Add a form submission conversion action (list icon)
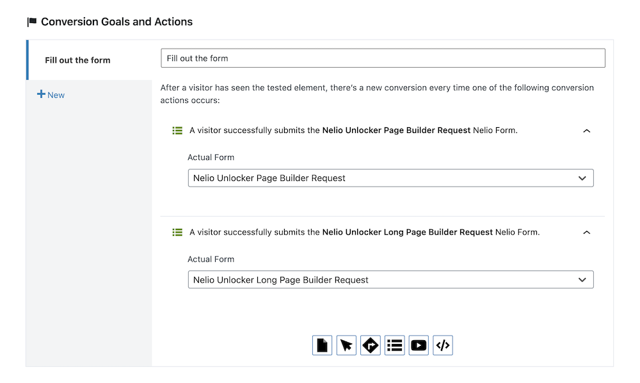This screenshot has width=640, height=383. (394, 345)
